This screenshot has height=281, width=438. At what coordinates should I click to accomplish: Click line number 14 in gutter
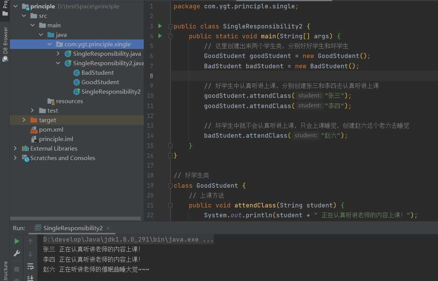click(150, 135)
